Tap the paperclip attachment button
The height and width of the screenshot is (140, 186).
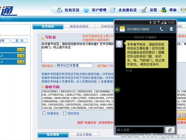170,130
